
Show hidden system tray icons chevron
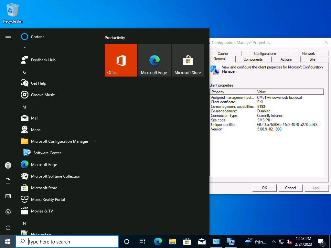[273, 242]
